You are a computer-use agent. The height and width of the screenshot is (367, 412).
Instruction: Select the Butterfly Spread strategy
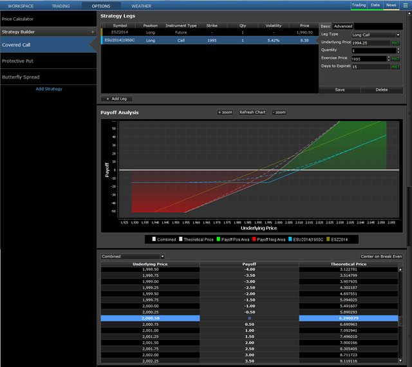click(x=48, y=77)
